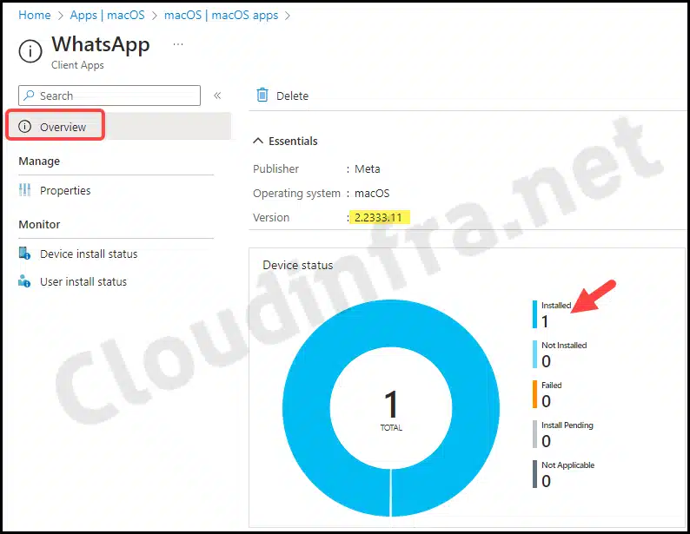The height and width of the screenshot is (534, 690).
Task: Open Device install status report
Action: [x=89, y=254]
